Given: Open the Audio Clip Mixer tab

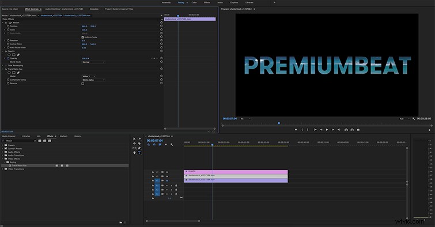Looking at the screenshot, I should point(64,9).
